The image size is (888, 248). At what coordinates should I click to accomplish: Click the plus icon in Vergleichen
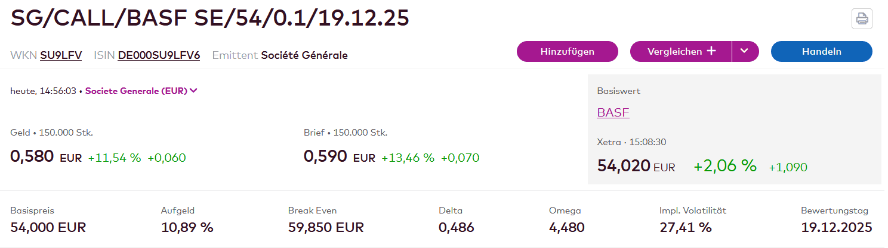pyautogui.click(x=711, y=51)
